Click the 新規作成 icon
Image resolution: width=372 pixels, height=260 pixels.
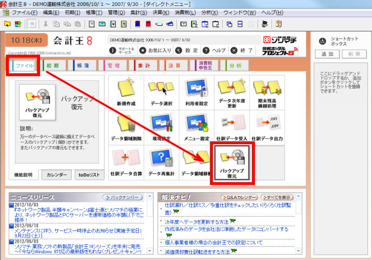(x=125, y=92)
